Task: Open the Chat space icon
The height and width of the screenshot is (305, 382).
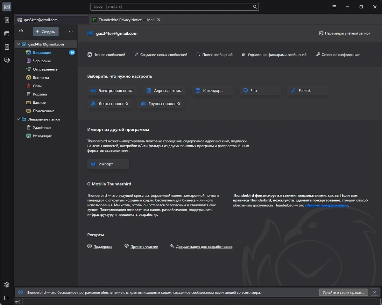Action: pyautogui.click(x=7, y=60)
